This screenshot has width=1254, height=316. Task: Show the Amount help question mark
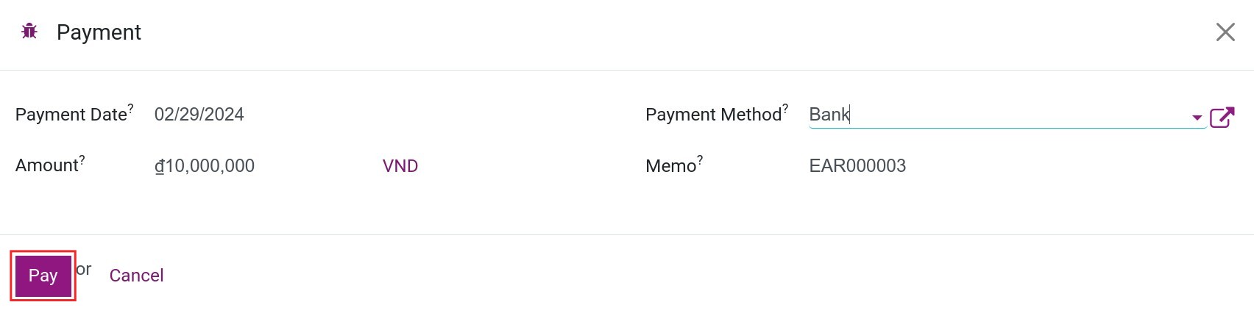pyautogui.click(x=82, y=159)
